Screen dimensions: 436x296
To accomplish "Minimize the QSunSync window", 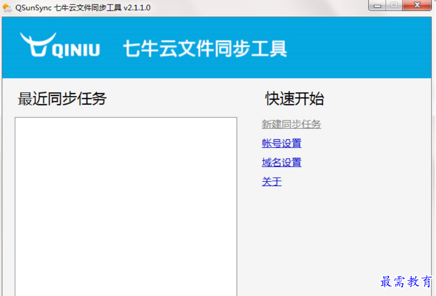I will [x=377, y=5].
